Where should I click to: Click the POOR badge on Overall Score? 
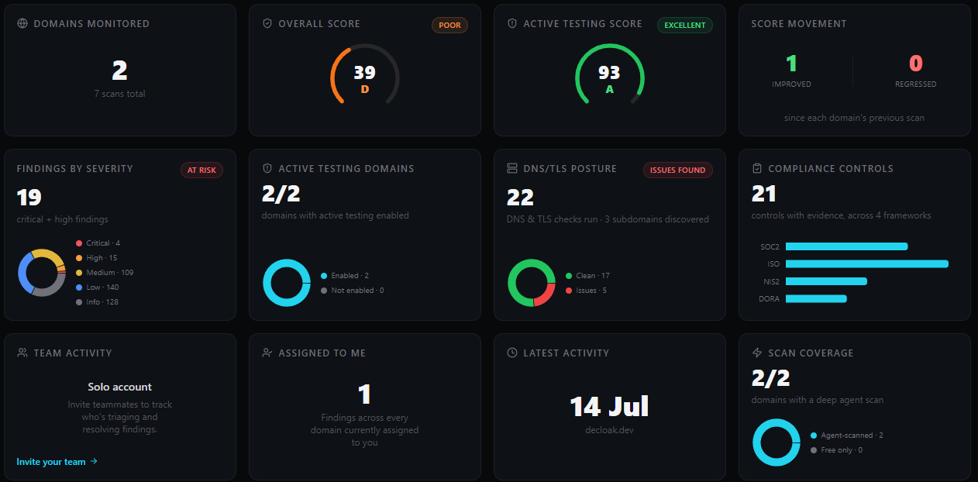tap(449, 25)
